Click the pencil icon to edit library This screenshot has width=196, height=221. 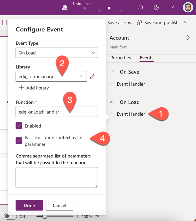[x=92, y=76]
